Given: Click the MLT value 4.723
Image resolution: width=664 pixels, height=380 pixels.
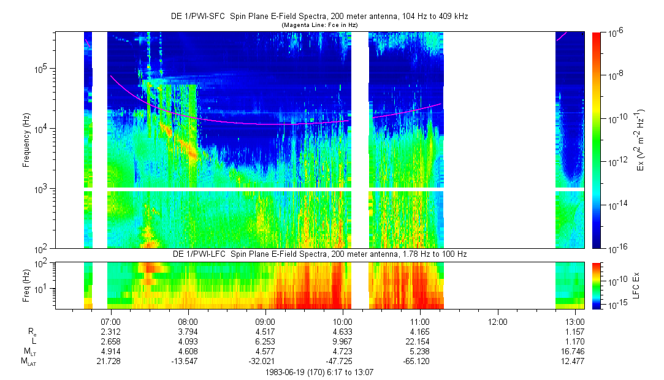Looking at the screenshot, I should pyautogui.click(x=343, y=351).
